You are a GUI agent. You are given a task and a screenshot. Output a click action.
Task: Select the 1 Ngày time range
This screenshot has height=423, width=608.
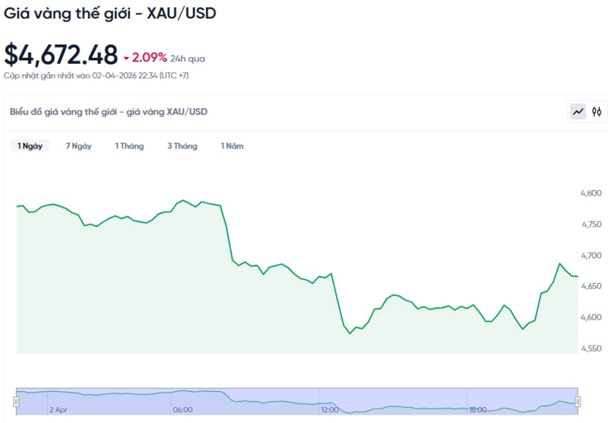[30, 146]
